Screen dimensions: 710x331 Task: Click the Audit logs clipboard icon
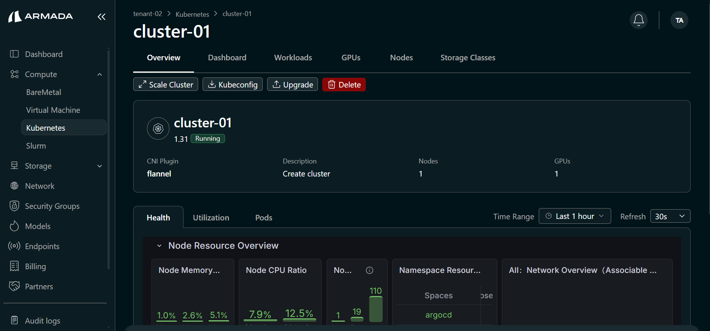[x=14, y=321]
